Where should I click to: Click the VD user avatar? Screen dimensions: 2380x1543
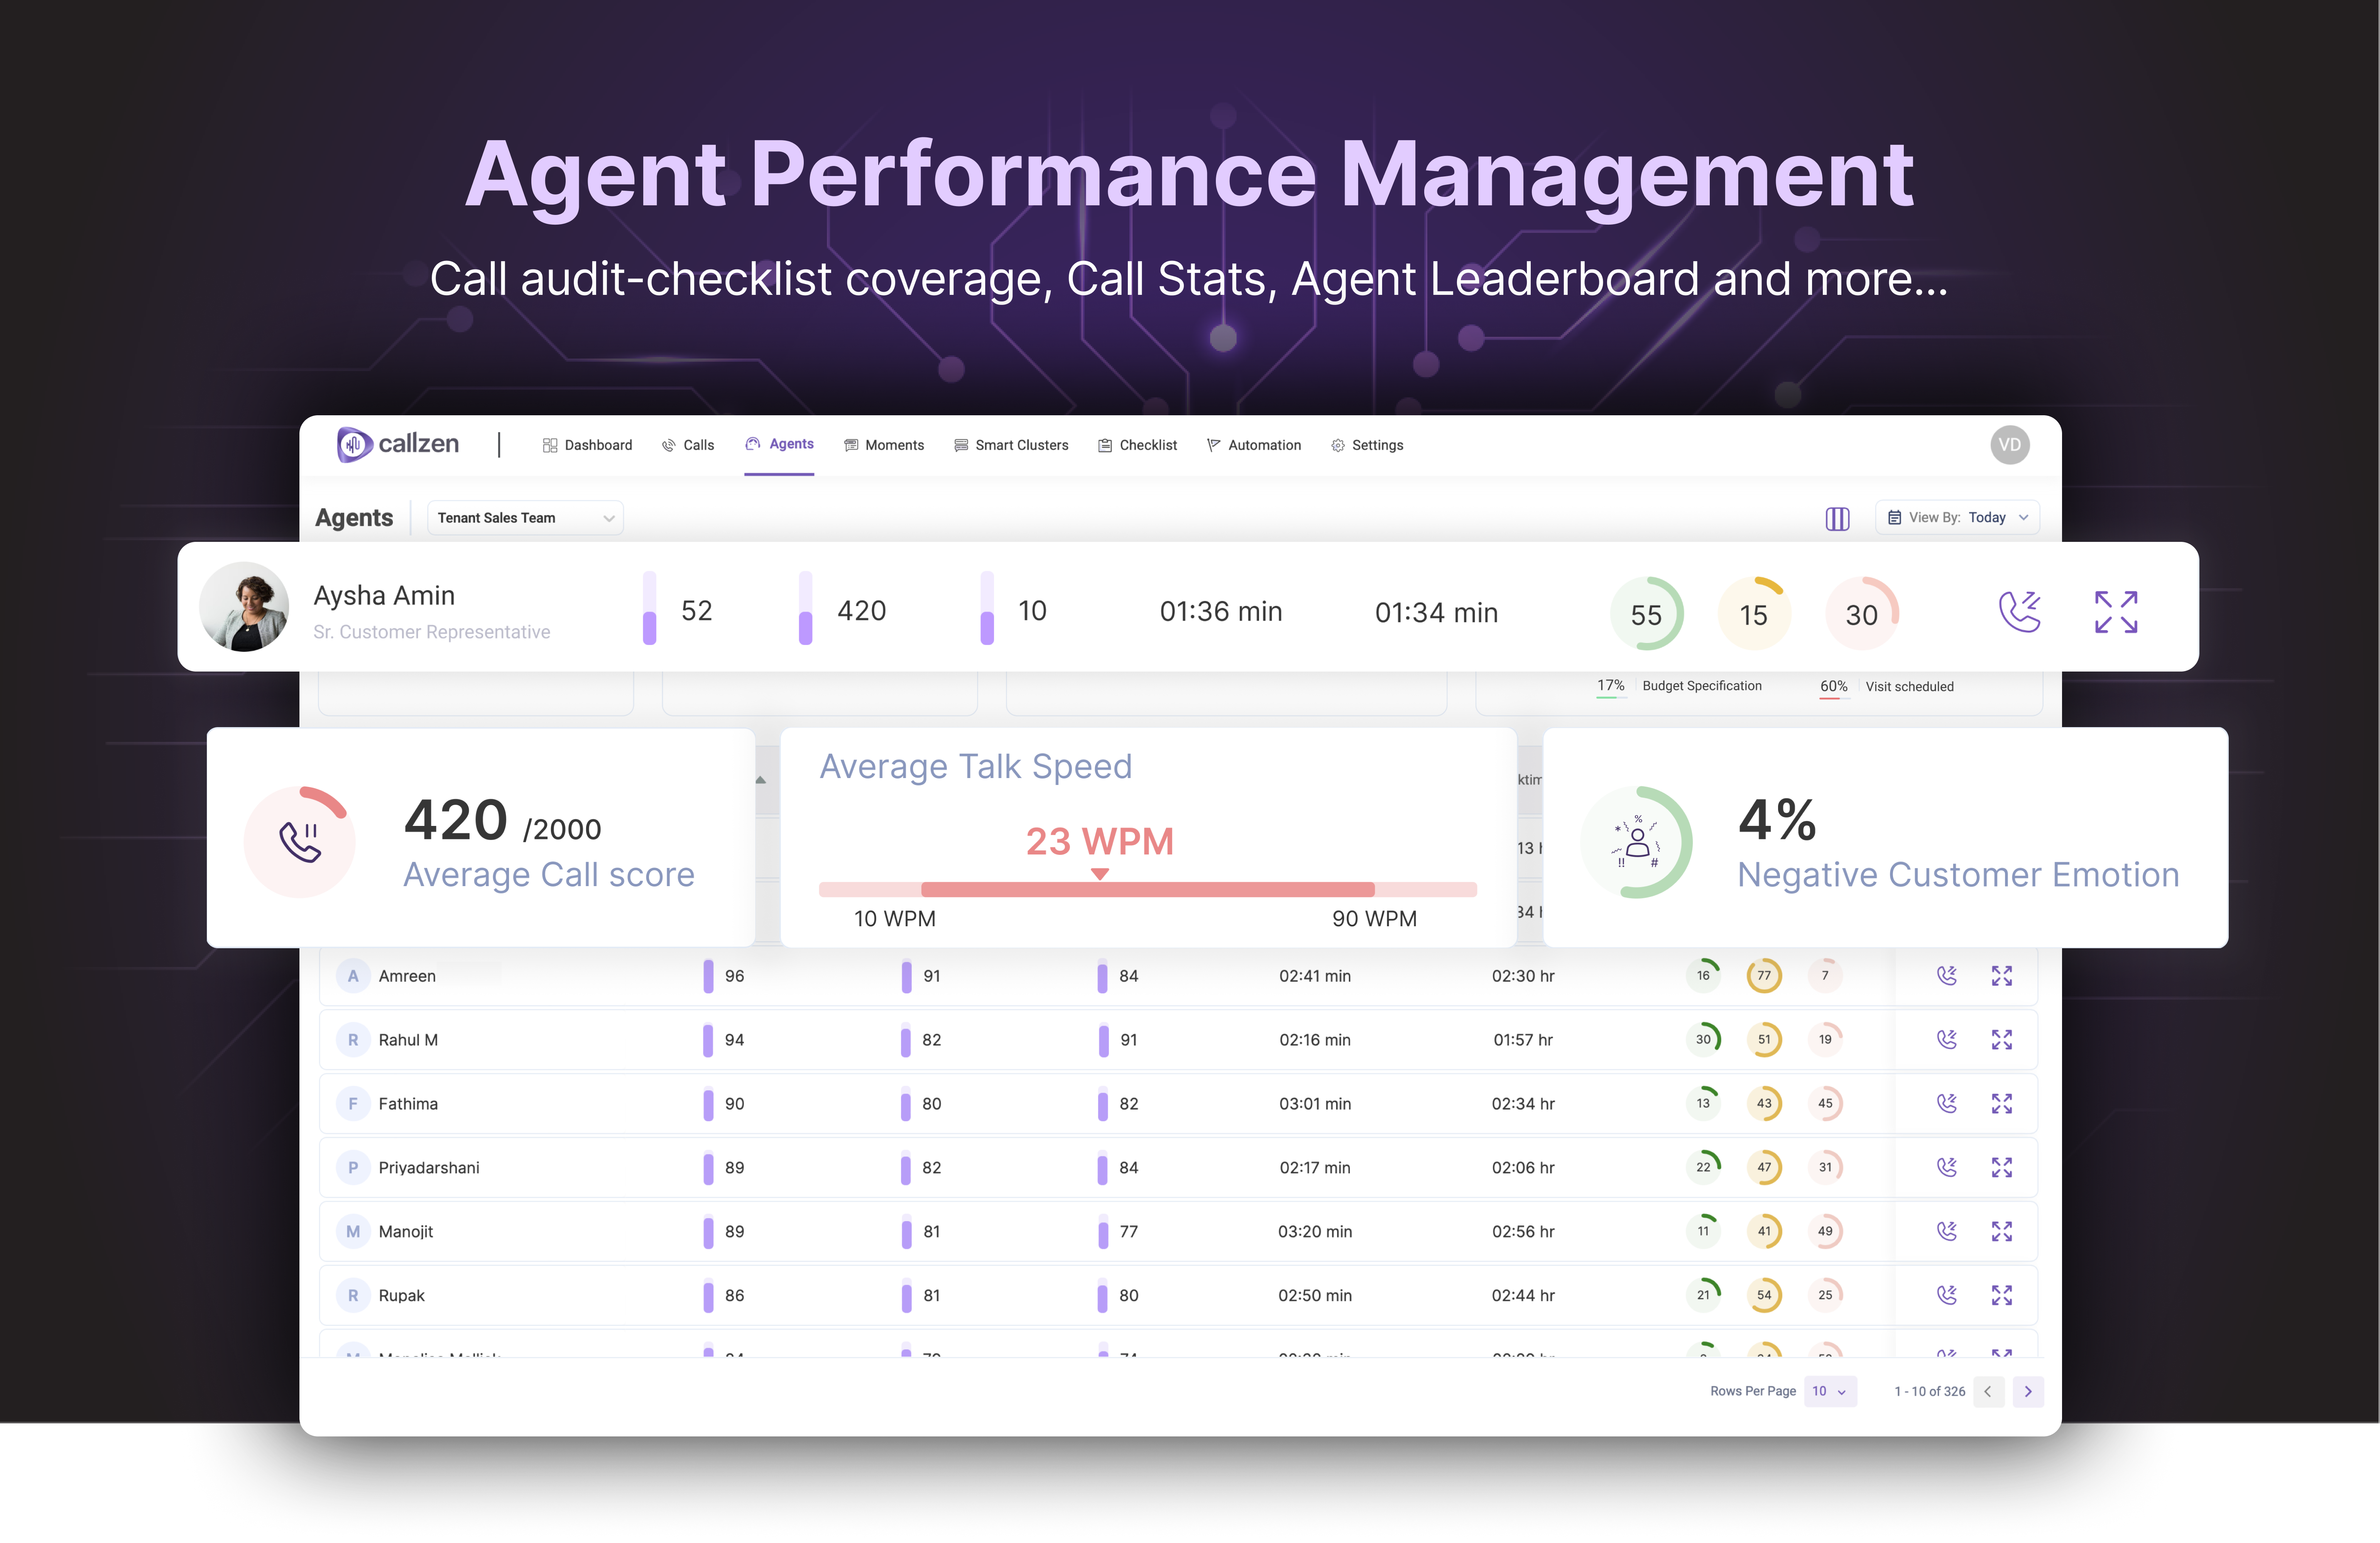[x=2009, y=445]
